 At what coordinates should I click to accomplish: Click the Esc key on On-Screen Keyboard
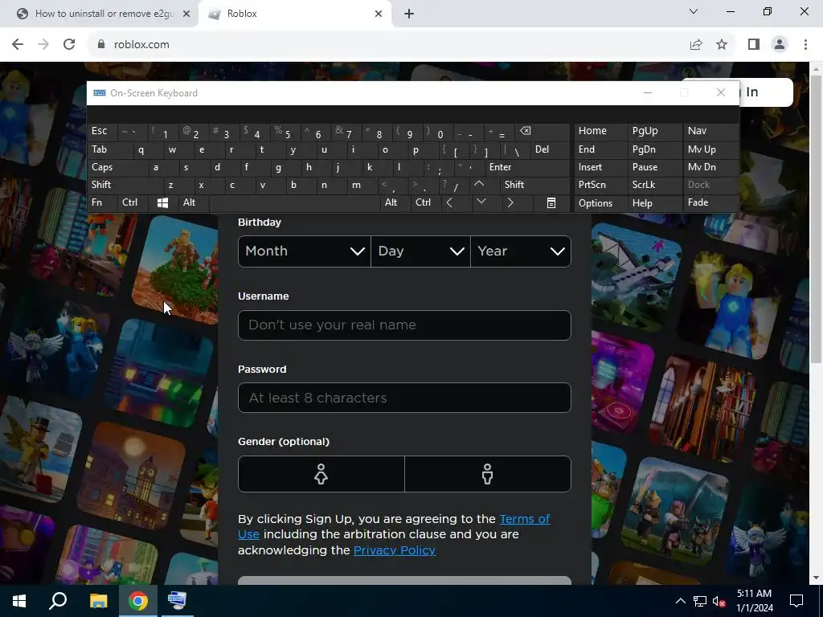pyautogui.click(x=102, y=131)
